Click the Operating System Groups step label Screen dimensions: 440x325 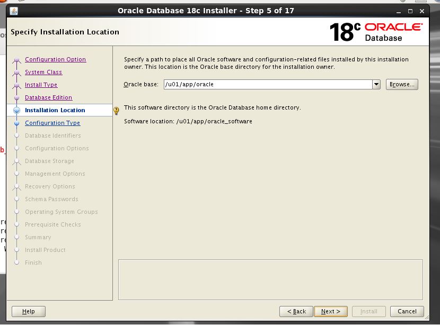pyautogui.click(x=61, y=212)
